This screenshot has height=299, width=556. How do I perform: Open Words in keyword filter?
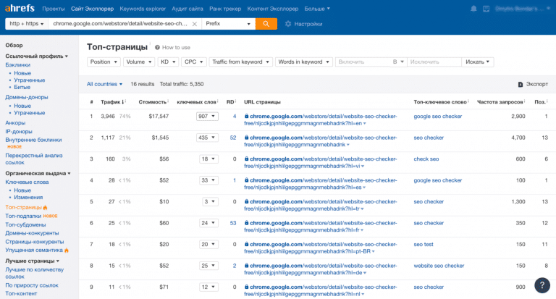[304, 62]
